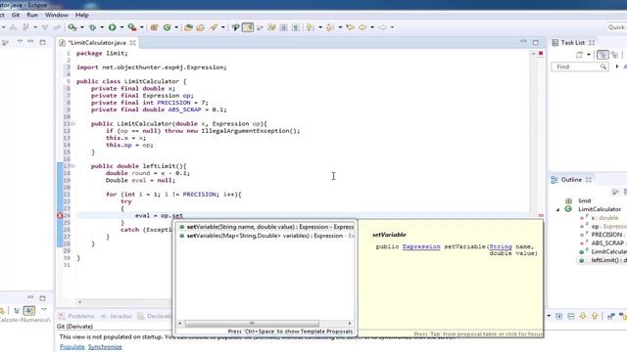The height and width of the screenshot is (352, 627).
Task: Click the Open Type toolbar icon
Action: click(188, 27)
